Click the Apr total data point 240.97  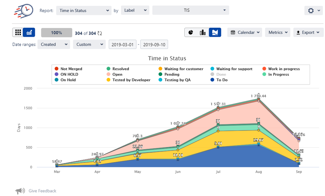(x=97, y=158)
